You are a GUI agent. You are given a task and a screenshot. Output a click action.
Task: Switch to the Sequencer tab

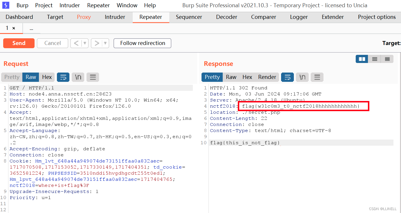click(x=189, y=17)
